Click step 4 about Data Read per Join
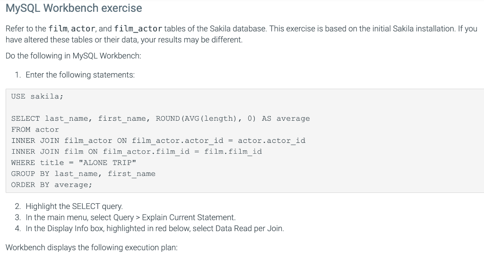Image resolution: width=484 pixels, height=258 pixels. point(155,228)
